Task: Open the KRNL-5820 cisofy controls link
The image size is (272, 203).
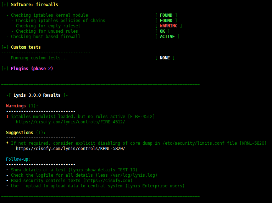Action: 70,149
